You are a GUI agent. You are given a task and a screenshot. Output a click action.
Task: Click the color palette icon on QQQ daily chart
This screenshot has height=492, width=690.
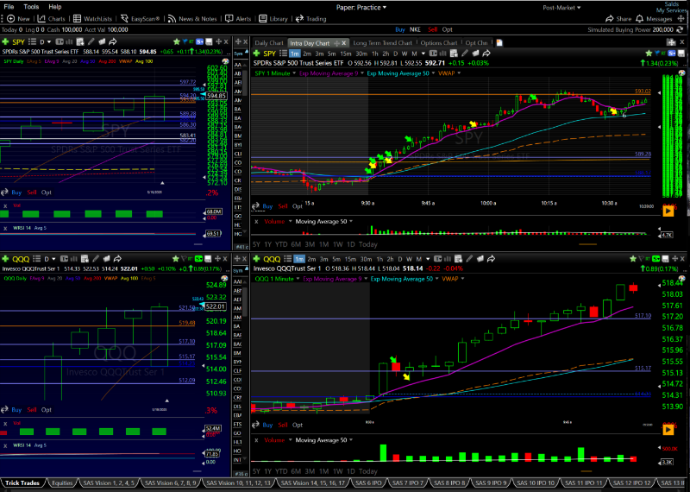click(225, 279)
